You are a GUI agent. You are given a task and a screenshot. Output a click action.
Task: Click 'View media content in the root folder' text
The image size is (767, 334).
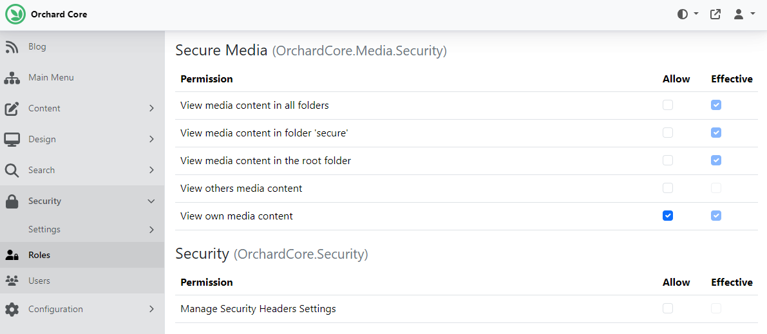tap(265, 160)
